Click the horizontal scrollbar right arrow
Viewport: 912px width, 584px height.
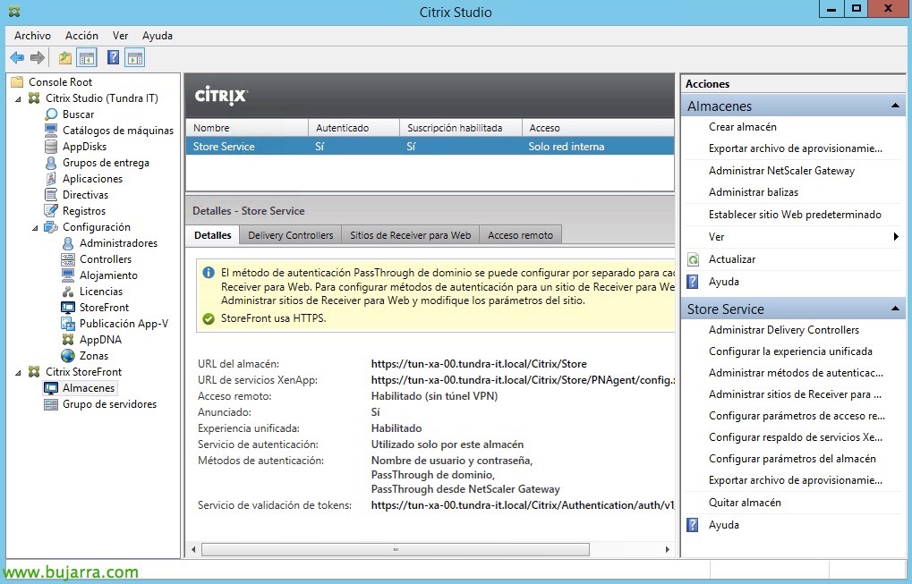click(x=667, y=549)
